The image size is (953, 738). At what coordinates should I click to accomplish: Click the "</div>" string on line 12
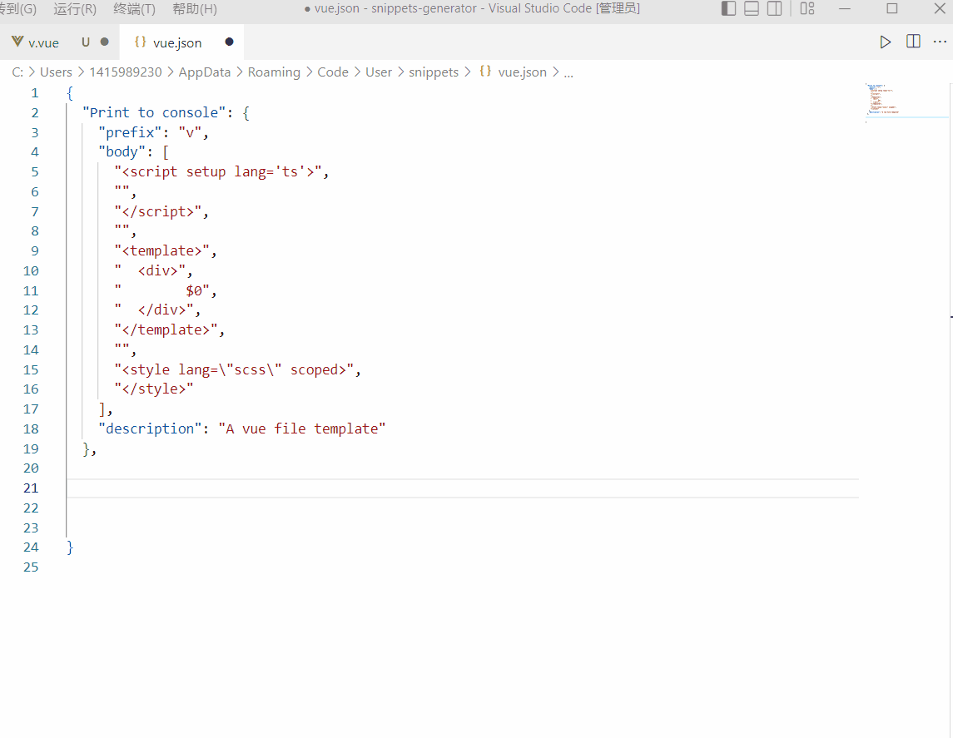[x=154, y=310]
